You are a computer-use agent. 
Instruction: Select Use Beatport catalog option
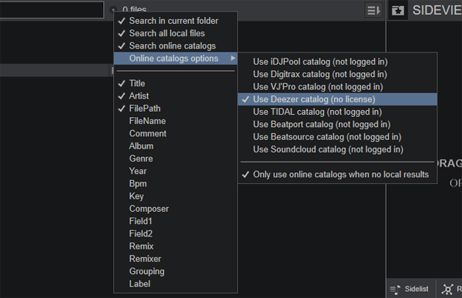pos(337,125)
